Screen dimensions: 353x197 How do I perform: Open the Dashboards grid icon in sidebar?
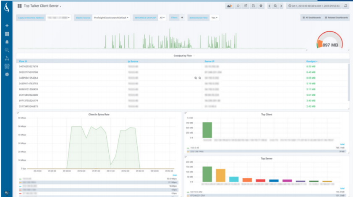7,34
